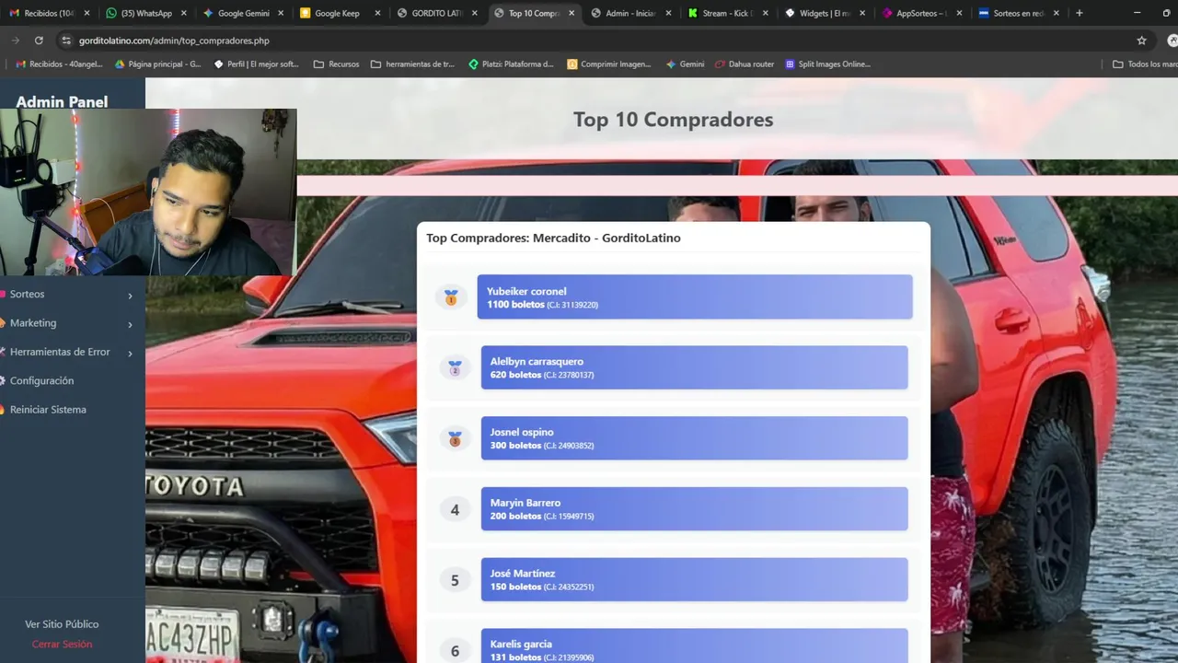Open the Perfil El mejor soft bookmark
This screenshot has width=1178, height=663.
(257, 64)
